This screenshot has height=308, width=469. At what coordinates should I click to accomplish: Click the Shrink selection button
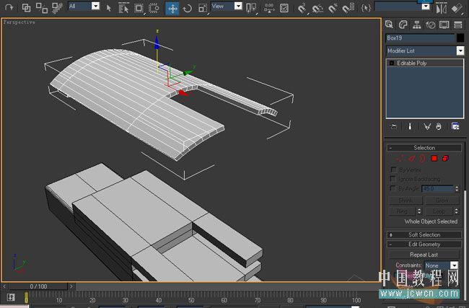tap(406, 200)
